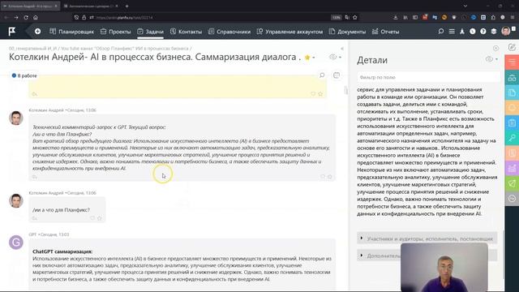The width and height of the screenshot is (519, 292).
Task: Go back with the browser back button
Action: 6,17
